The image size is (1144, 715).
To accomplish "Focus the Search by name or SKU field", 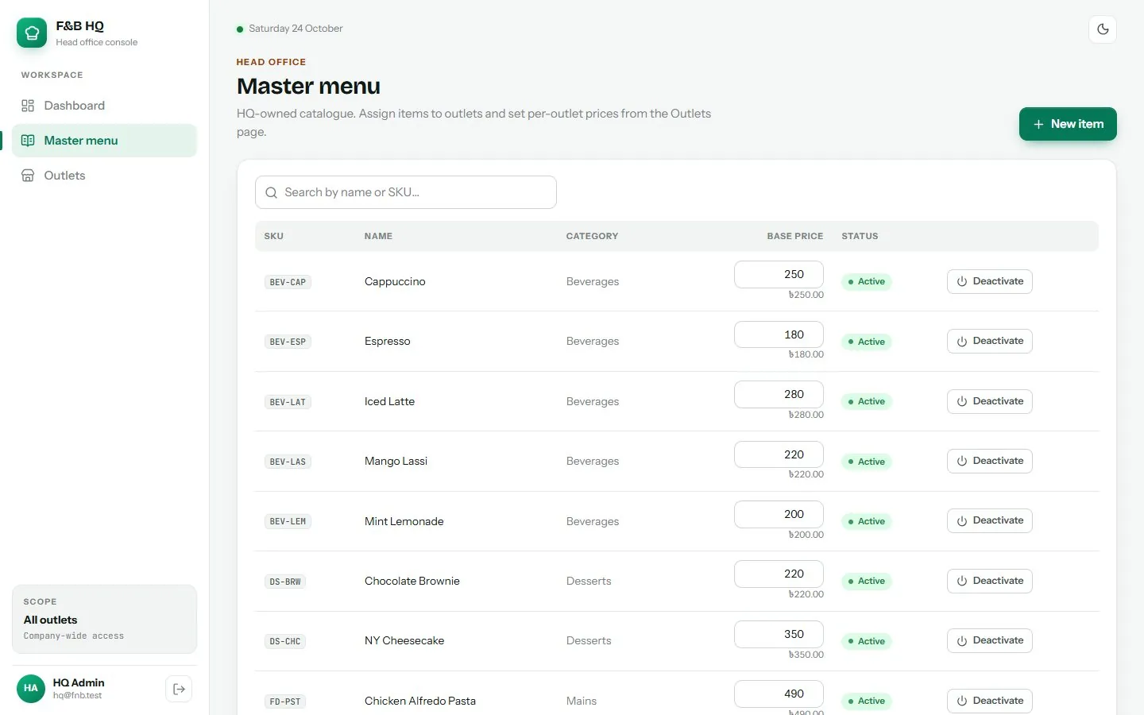I will 405,192.
